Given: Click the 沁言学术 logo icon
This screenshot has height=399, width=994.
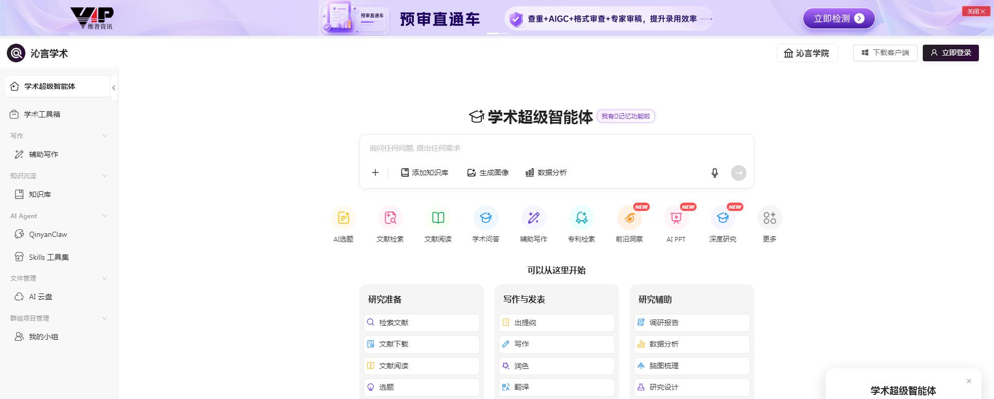Looking at the screenshot, I should pos(16,53).
